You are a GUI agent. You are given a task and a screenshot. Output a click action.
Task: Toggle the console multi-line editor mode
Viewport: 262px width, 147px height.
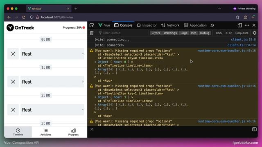(x=254, y=129)
